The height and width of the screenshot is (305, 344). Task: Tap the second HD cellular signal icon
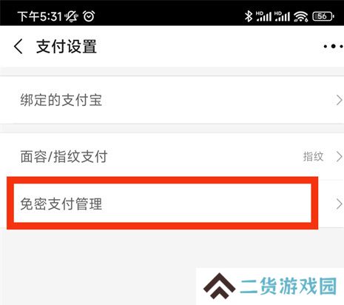coord(282,16)
